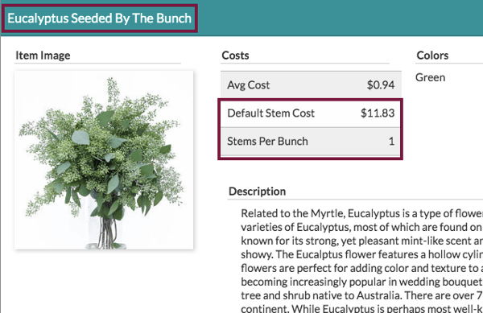Click the Description section heading
The width and height of the screenshot is (483, 313).
click(x=258, y=192)
